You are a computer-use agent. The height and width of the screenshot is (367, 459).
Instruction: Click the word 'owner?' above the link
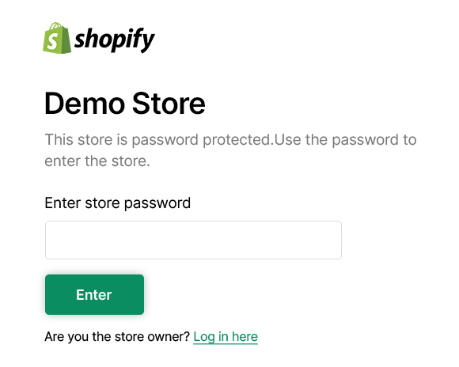(x=169, y=337)
